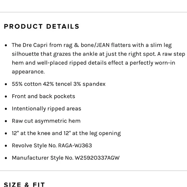Click the bullet before the Dre Capri paragraph

pos(6,45)
